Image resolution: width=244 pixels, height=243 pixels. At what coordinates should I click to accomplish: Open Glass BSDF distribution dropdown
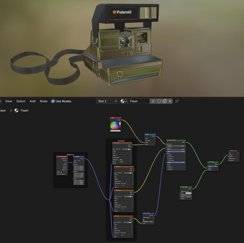tap(186, 191)
